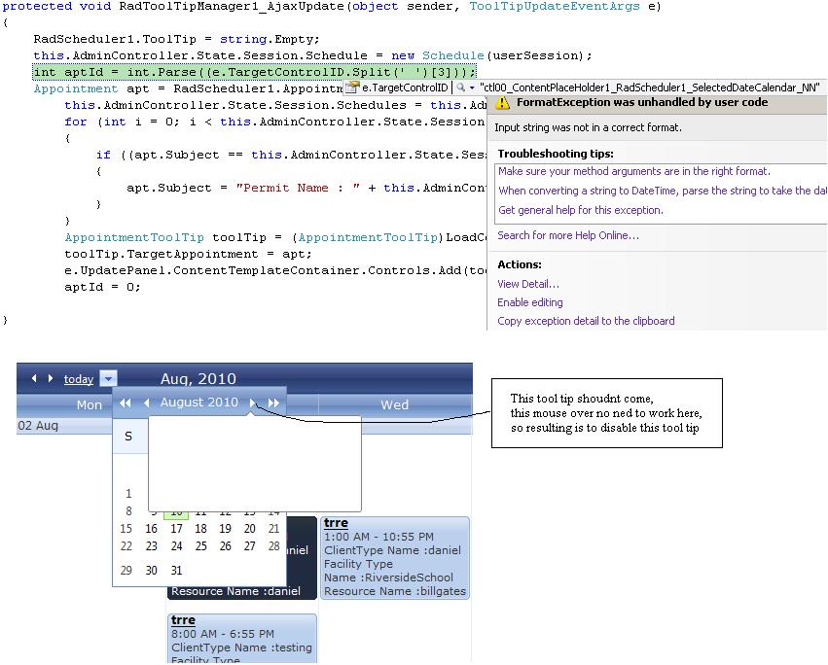Select day 27 in the calendar

point(250,545)
